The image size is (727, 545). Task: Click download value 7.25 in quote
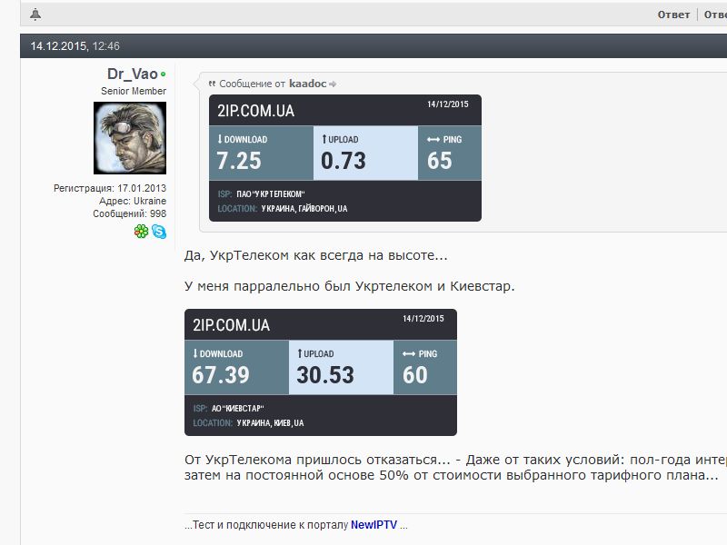click(239, 161)
